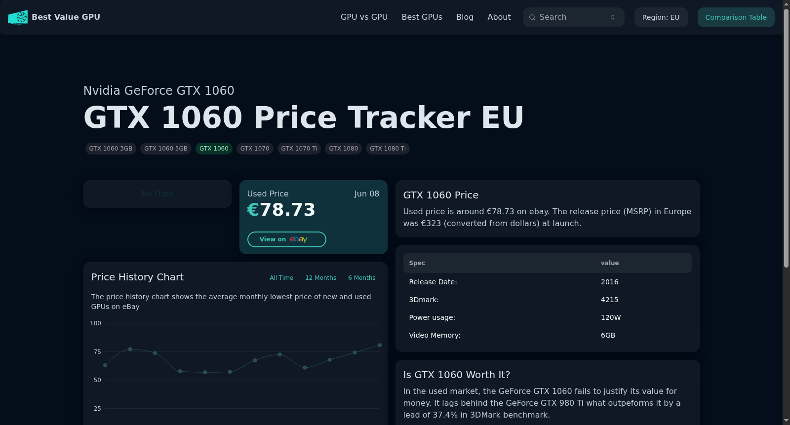Click the No Data new price card
This screenshot has height=425, width=790.
[157, 194]
